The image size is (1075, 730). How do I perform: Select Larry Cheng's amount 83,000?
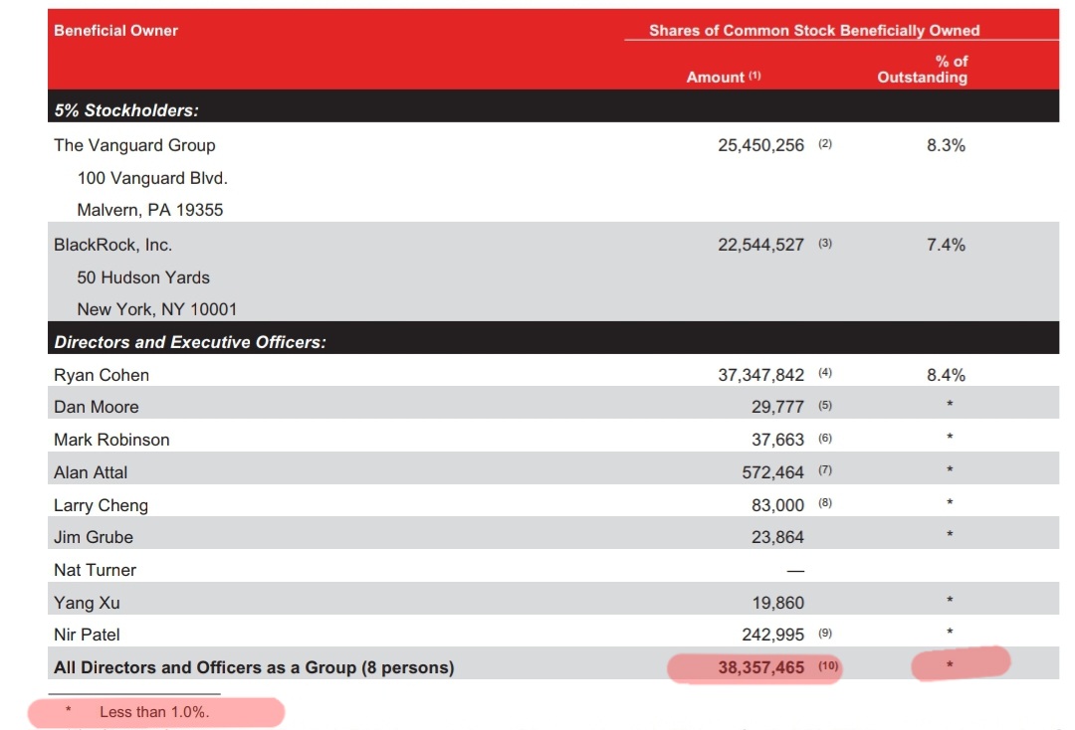(777, 505)
